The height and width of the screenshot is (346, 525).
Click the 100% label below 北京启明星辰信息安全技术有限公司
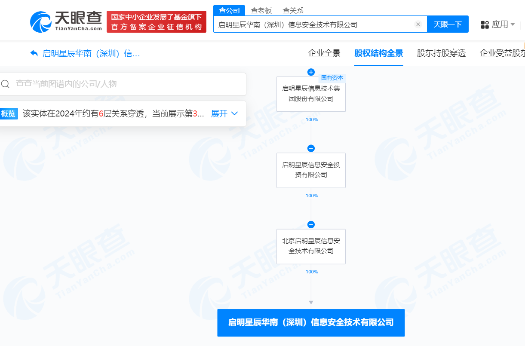coord(312,272)
